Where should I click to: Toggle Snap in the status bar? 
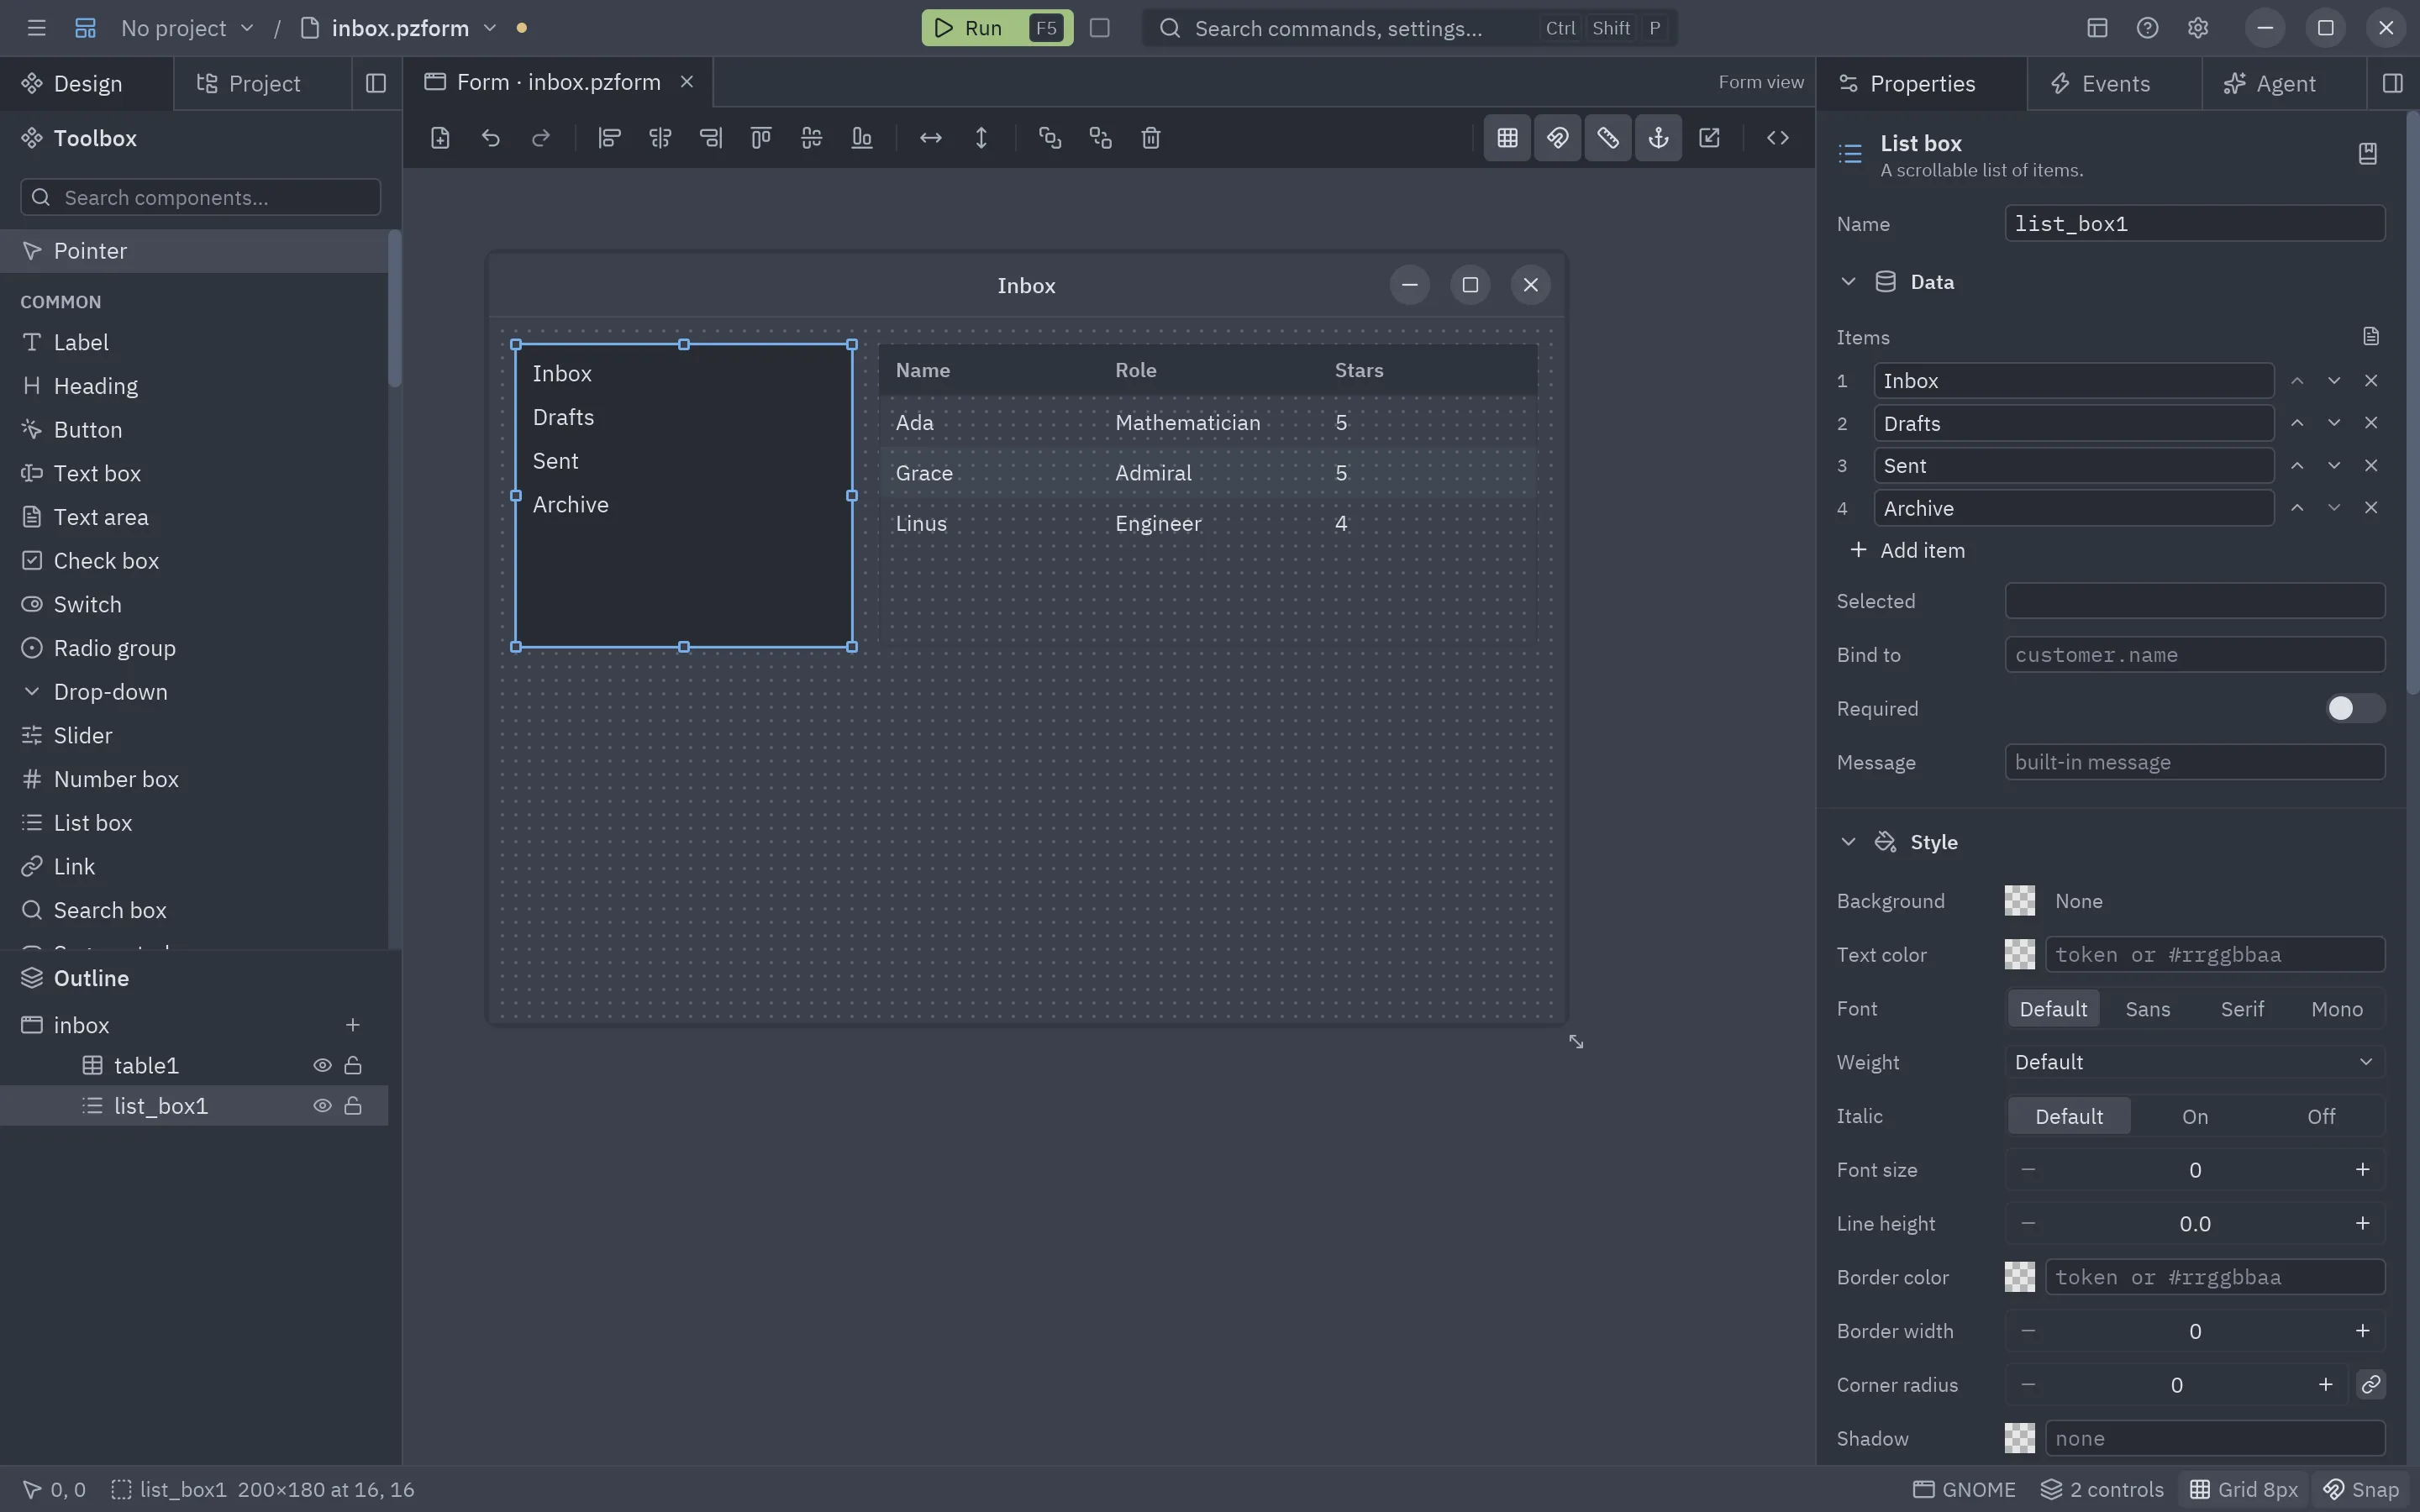tap(2361, 1489)
